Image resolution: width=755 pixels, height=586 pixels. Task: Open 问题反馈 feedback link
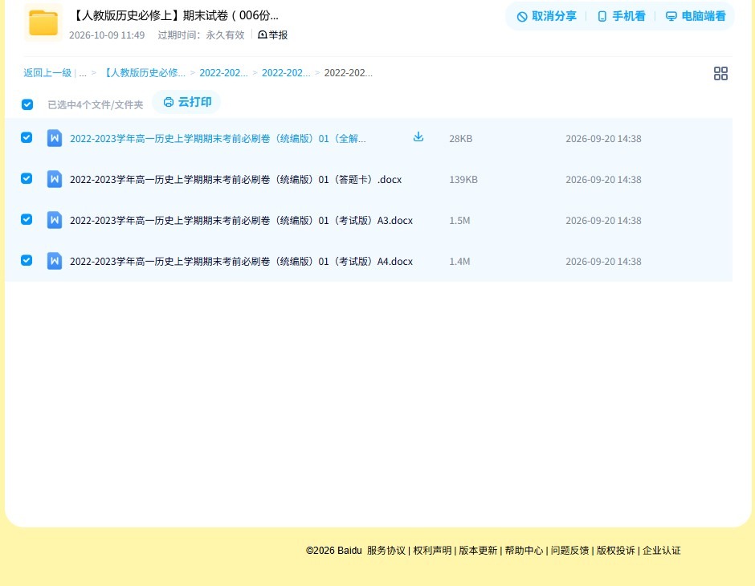[x=569, y=551]
